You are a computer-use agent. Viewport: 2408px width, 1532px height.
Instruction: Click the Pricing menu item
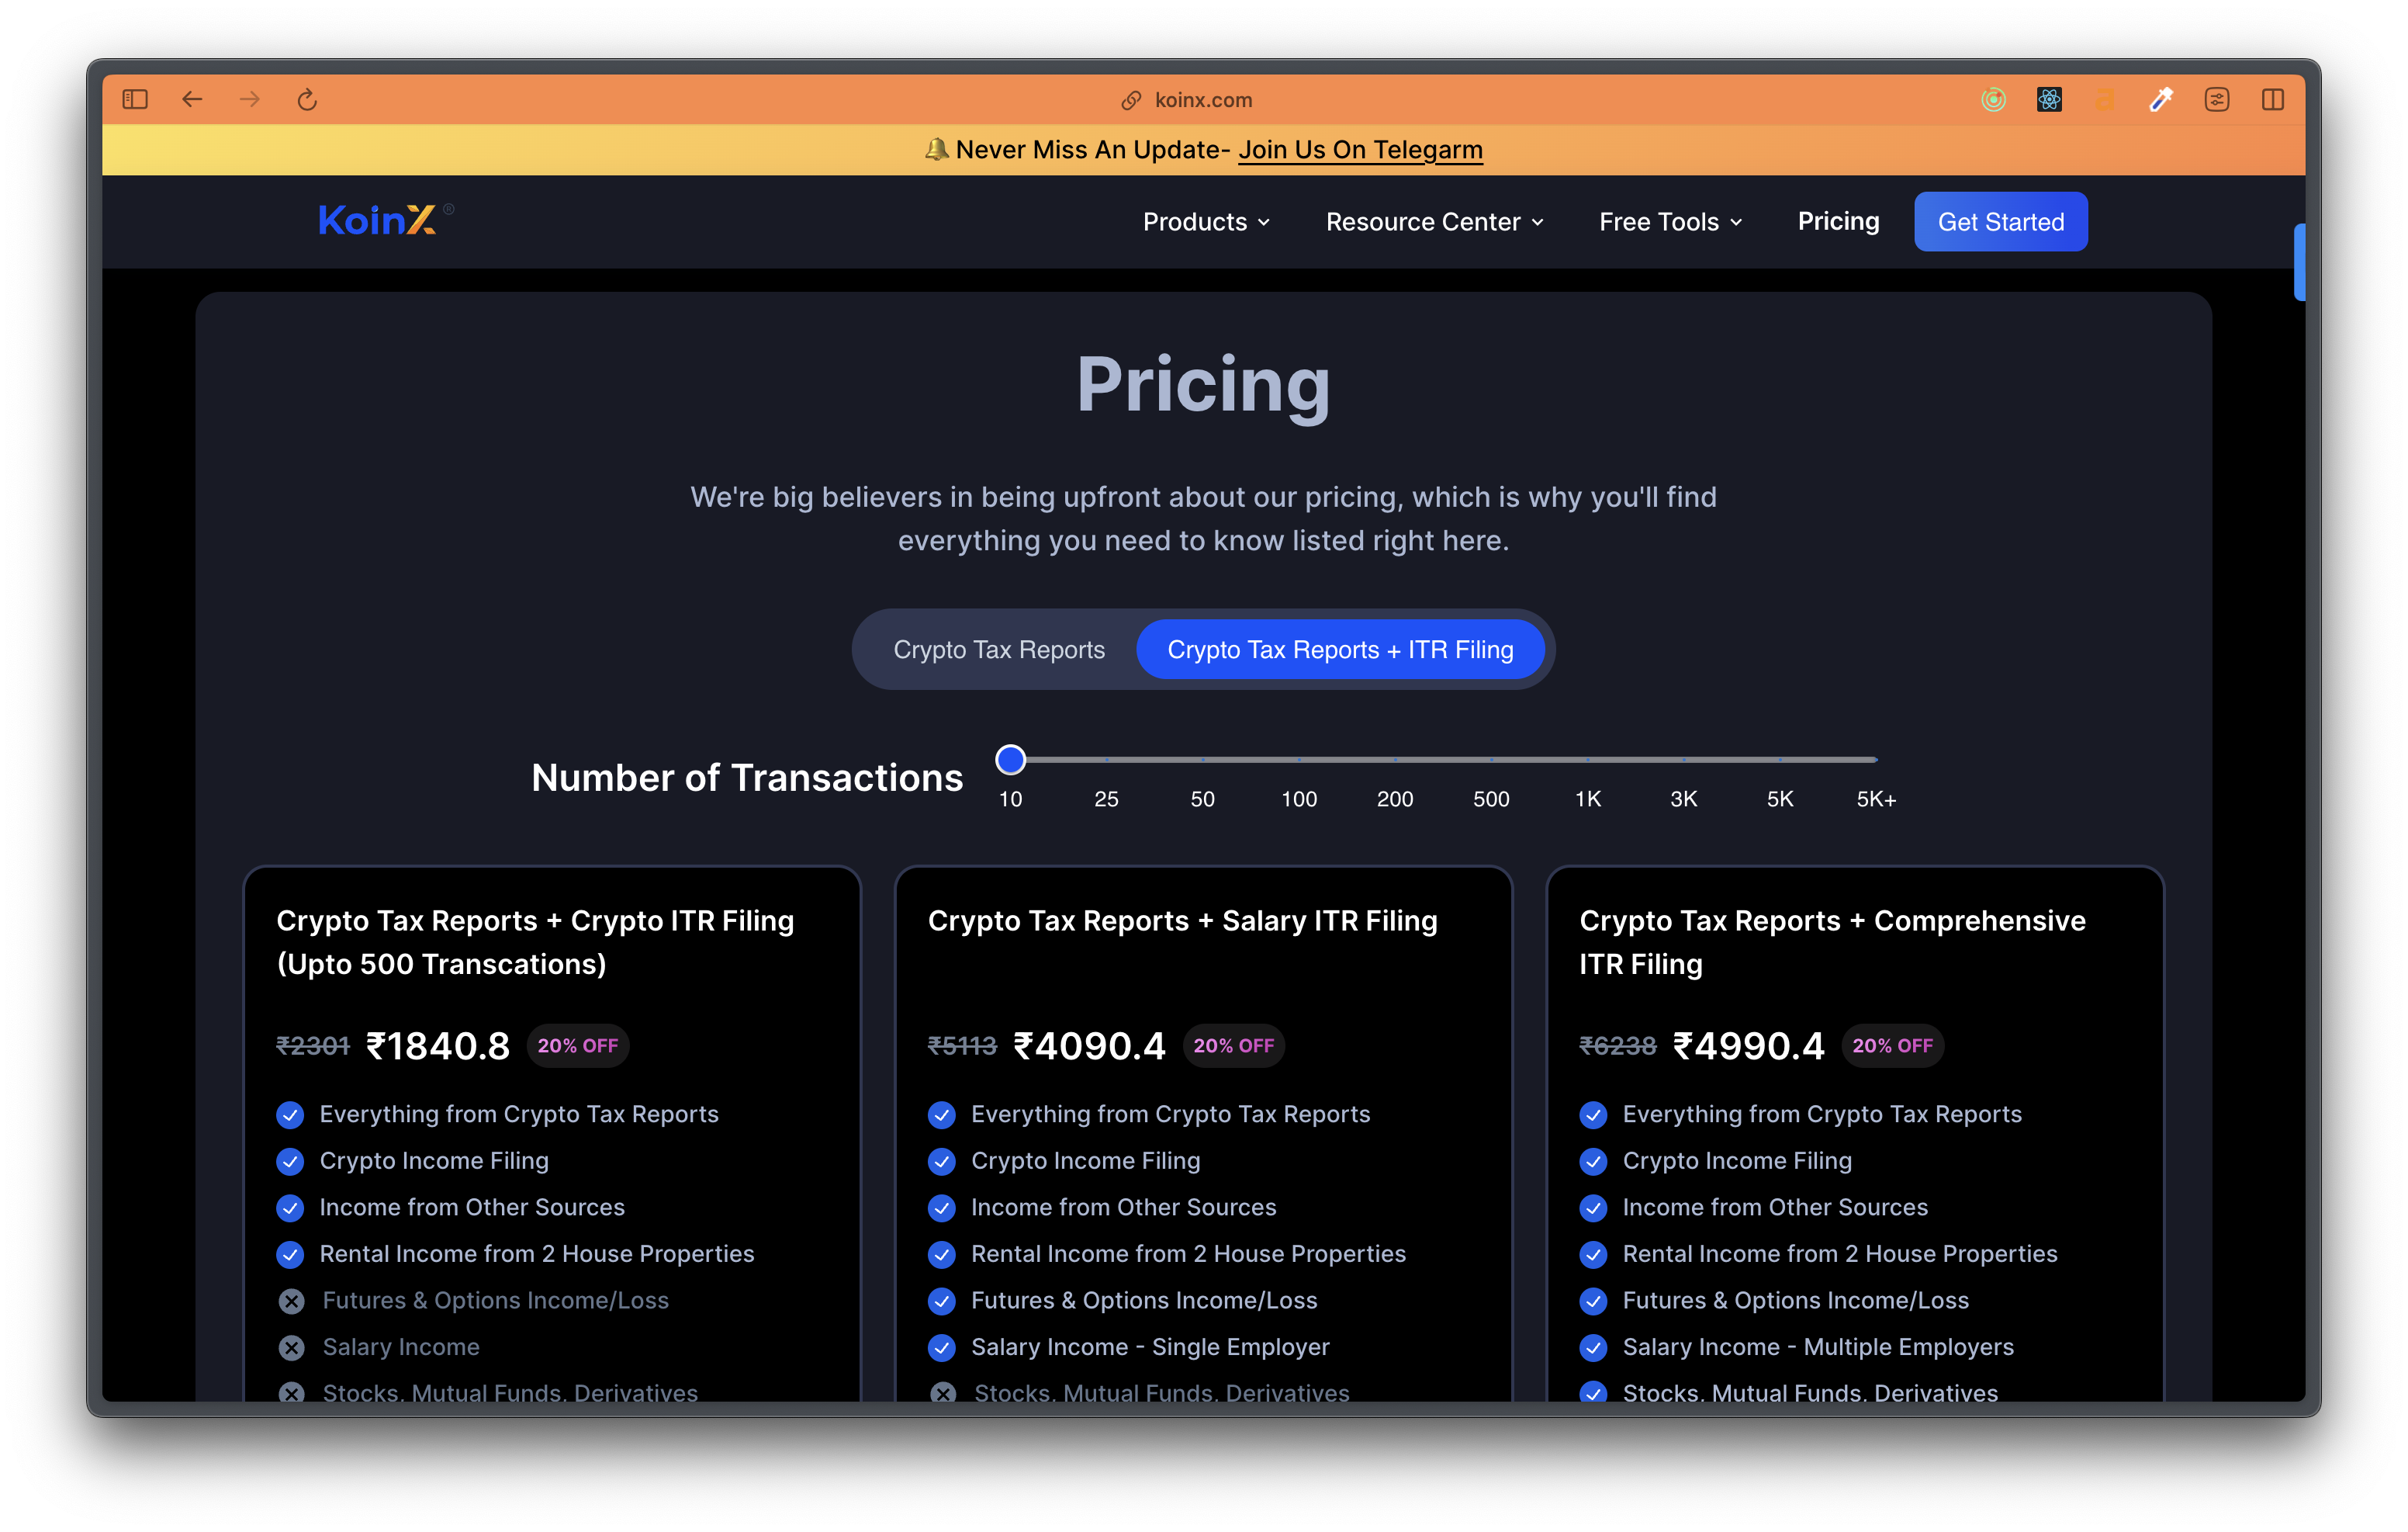point(1838,221)
